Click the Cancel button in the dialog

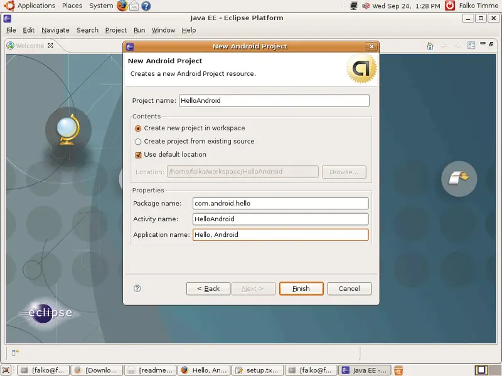tap(350, 288)
